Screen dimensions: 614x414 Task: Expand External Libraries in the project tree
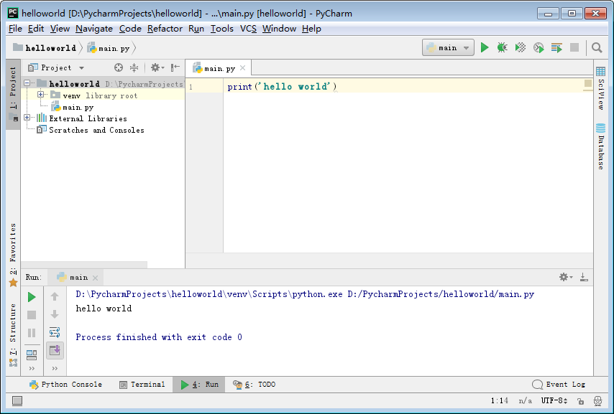tap(27, 118)
